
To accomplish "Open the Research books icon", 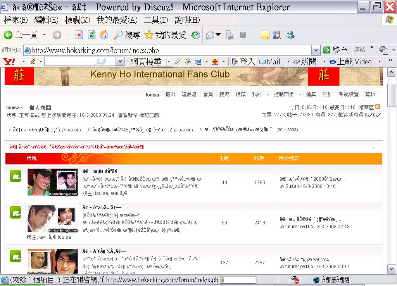I will 277,35.
